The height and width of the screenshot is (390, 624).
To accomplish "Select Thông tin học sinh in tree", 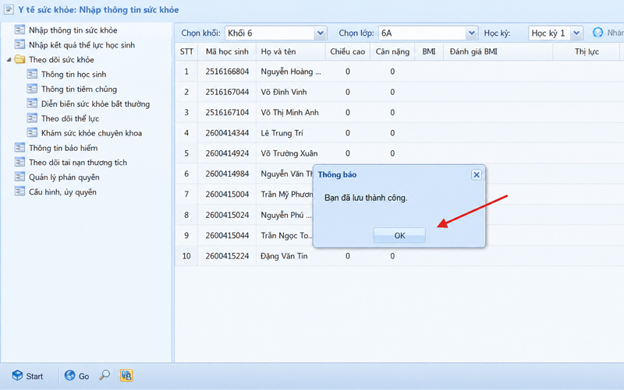I will click(x=73, y=74).
